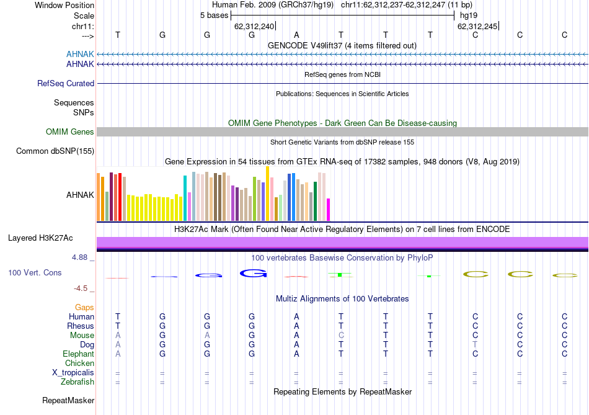Click the A base in the chr11 sequence row
Image resolution: width=589 pixels, height=415 pixels.
(296, 35)
